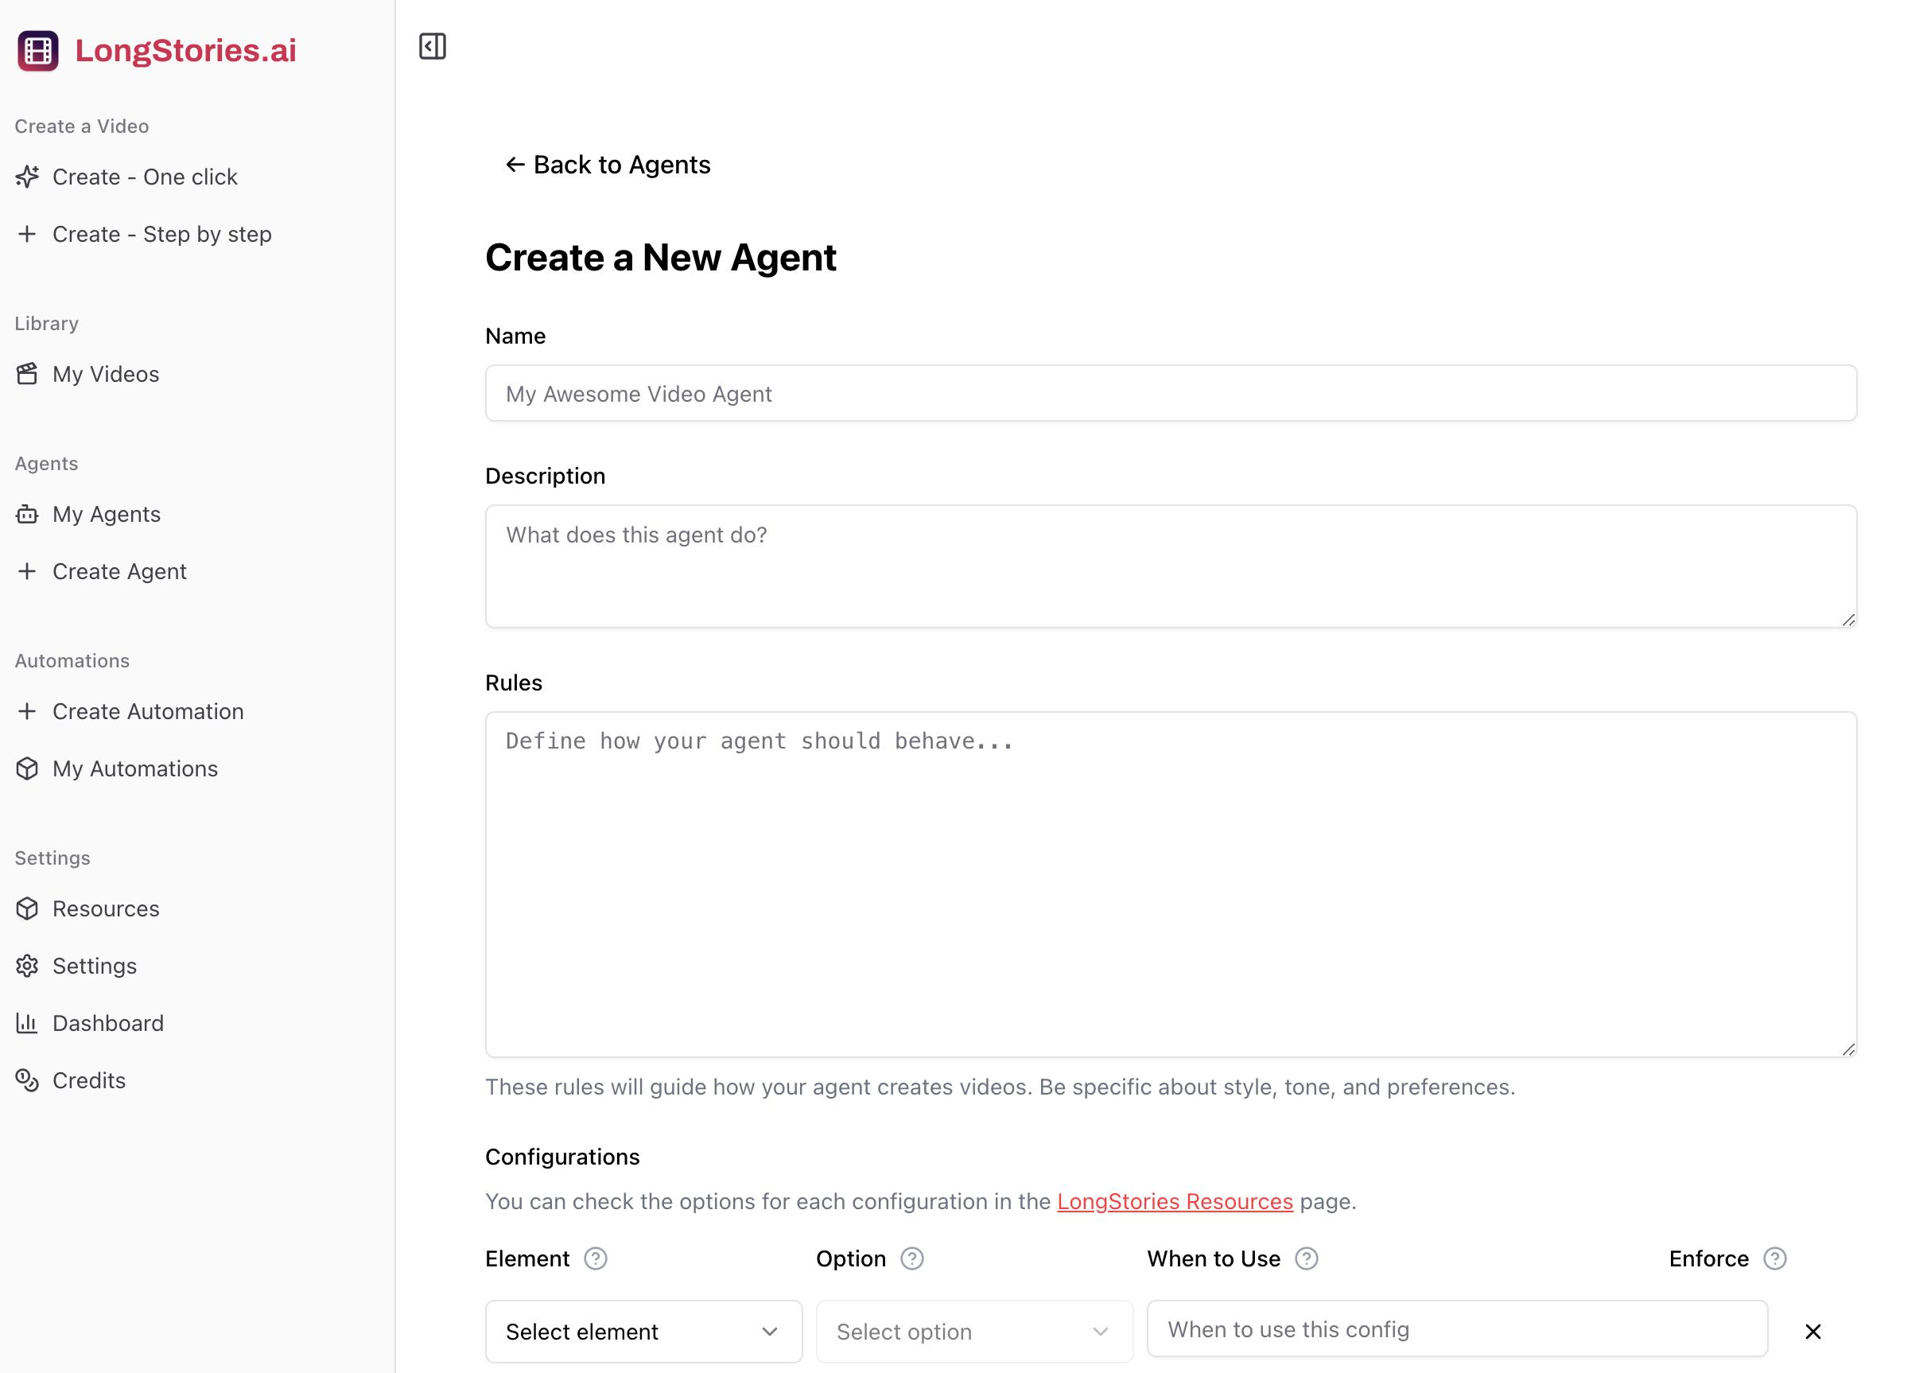Click the When to use this config field
1931x1373 pixels.
1456,1329
